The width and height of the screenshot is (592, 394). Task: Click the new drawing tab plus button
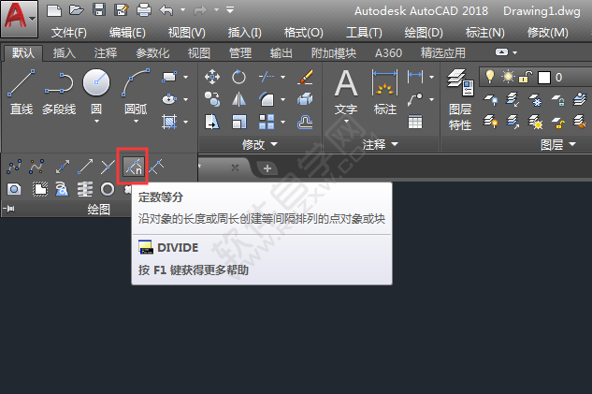click(x=267, y=168)
